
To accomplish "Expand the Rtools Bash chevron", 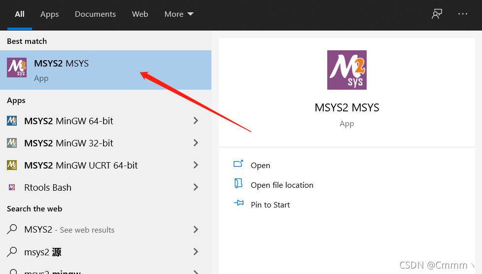I will pos(196,187).
